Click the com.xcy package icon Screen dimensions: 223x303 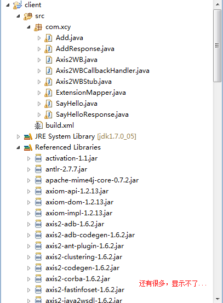coord(38,27)
